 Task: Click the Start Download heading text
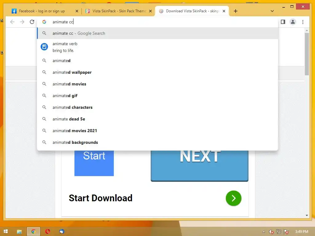(x=101, y=198)
